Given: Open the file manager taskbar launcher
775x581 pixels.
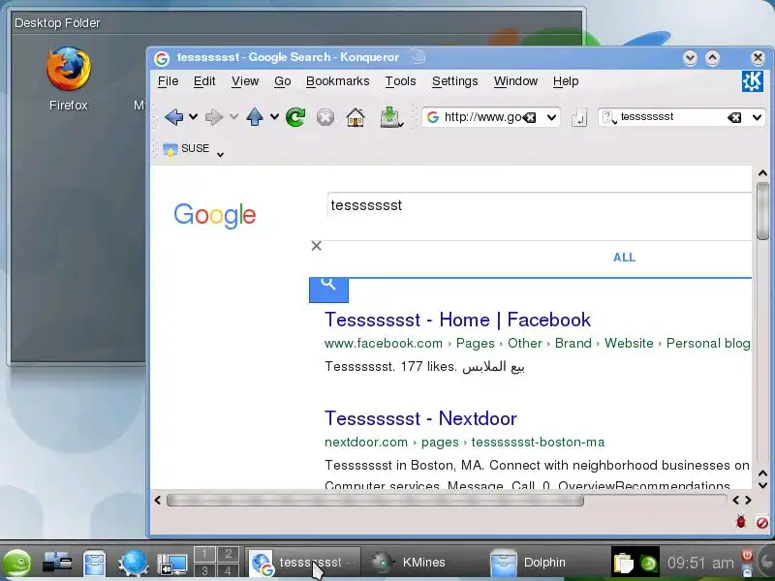Looking at the screenshot, I should pyautogui.click(x=94, y=564).
